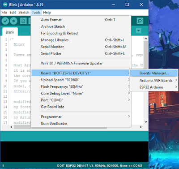Click the Upload arrow toolbar icon

pyautogui.click(x=13, y=21)
